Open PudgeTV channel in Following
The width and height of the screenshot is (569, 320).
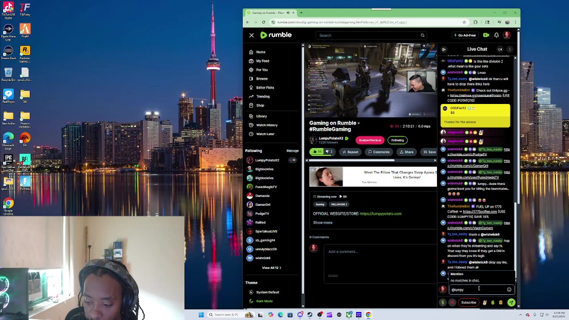tap(262, 213)
